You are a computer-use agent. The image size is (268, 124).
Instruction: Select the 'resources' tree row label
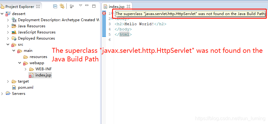pos(38,57)
